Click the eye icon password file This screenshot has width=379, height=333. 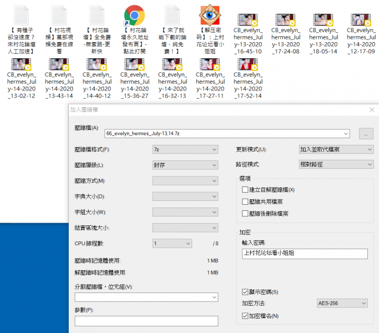pyautogui.click(x=210, y=16)
